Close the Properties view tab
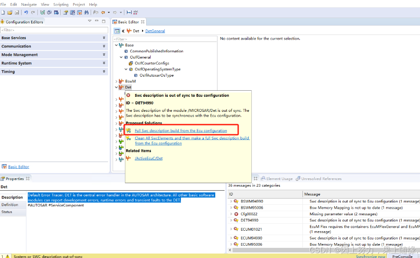 [28, 178]
